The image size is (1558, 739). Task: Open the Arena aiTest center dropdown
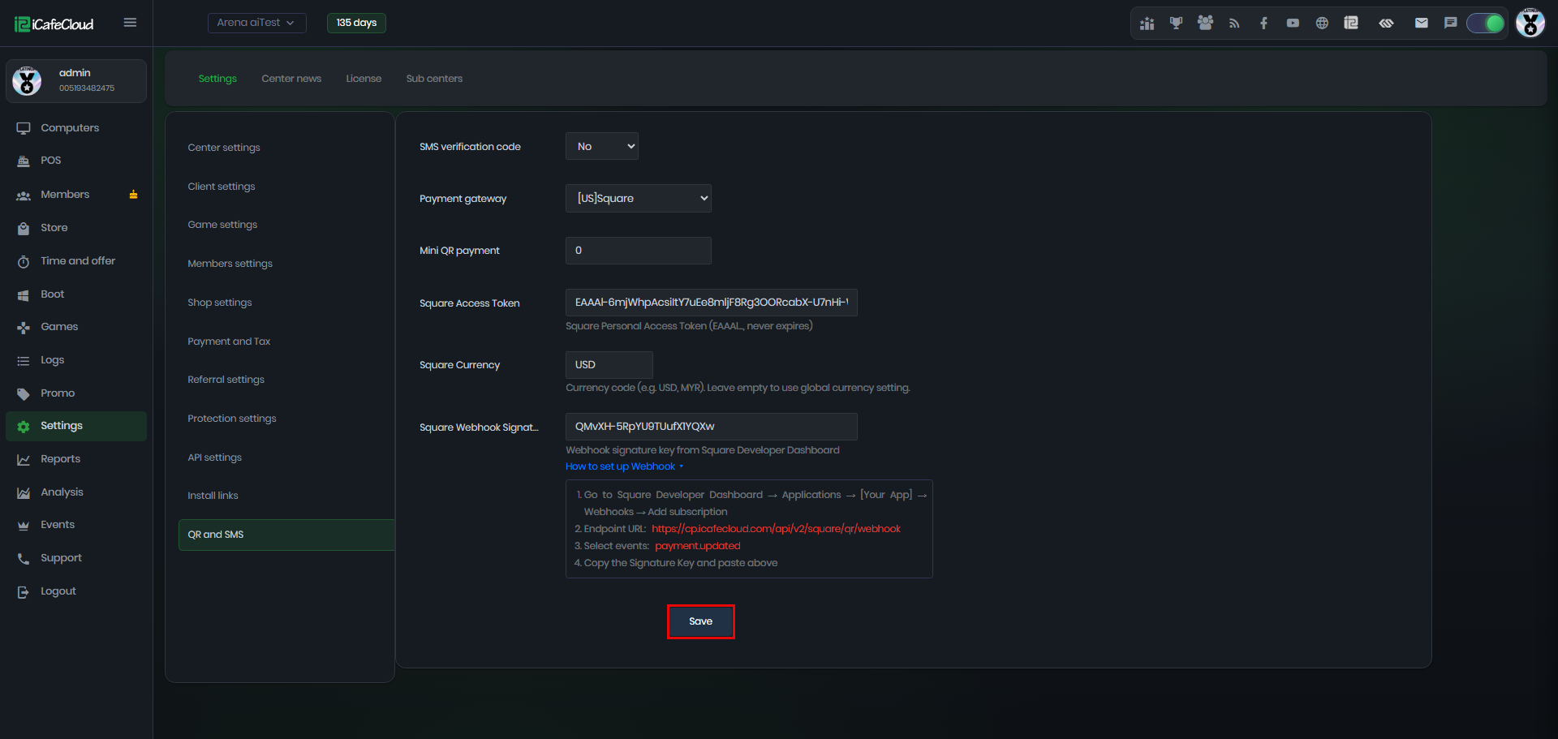point(256,23)
